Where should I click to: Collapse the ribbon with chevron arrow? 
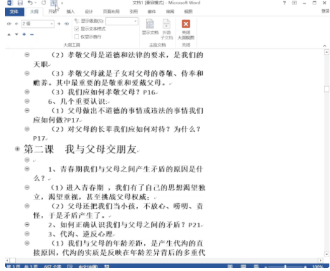click(325, 46)
